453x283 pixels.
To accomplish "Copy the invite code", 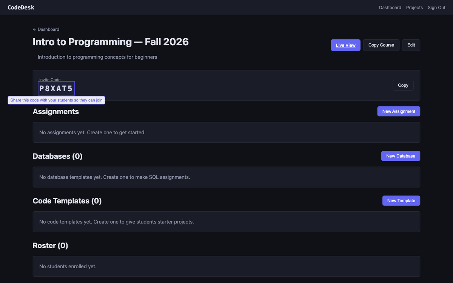I will [403, 85].
